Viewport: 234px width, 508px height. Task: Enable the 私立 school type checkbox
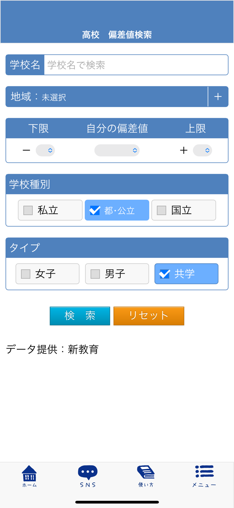click(50, 210)
